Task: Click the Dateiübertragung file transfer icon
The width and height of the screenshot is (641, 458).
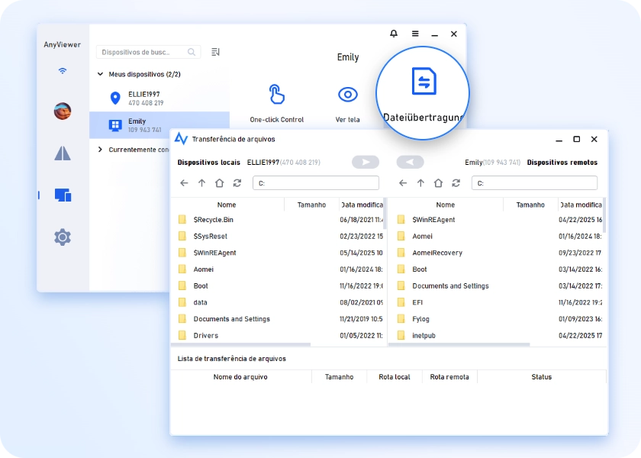Action: pos(424,82)
